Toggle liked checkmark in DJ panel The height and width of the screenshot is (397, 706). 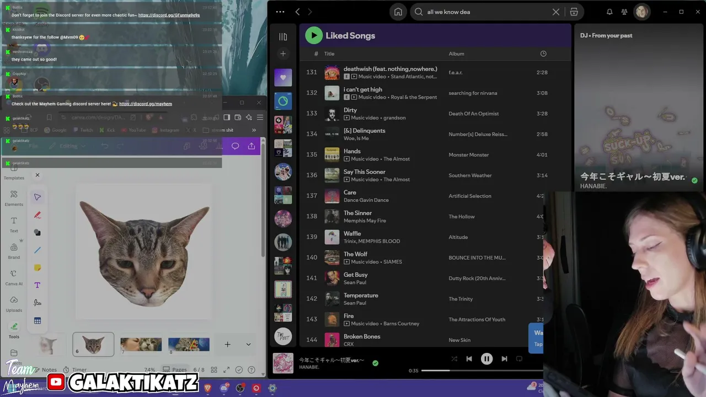(694, 180)
